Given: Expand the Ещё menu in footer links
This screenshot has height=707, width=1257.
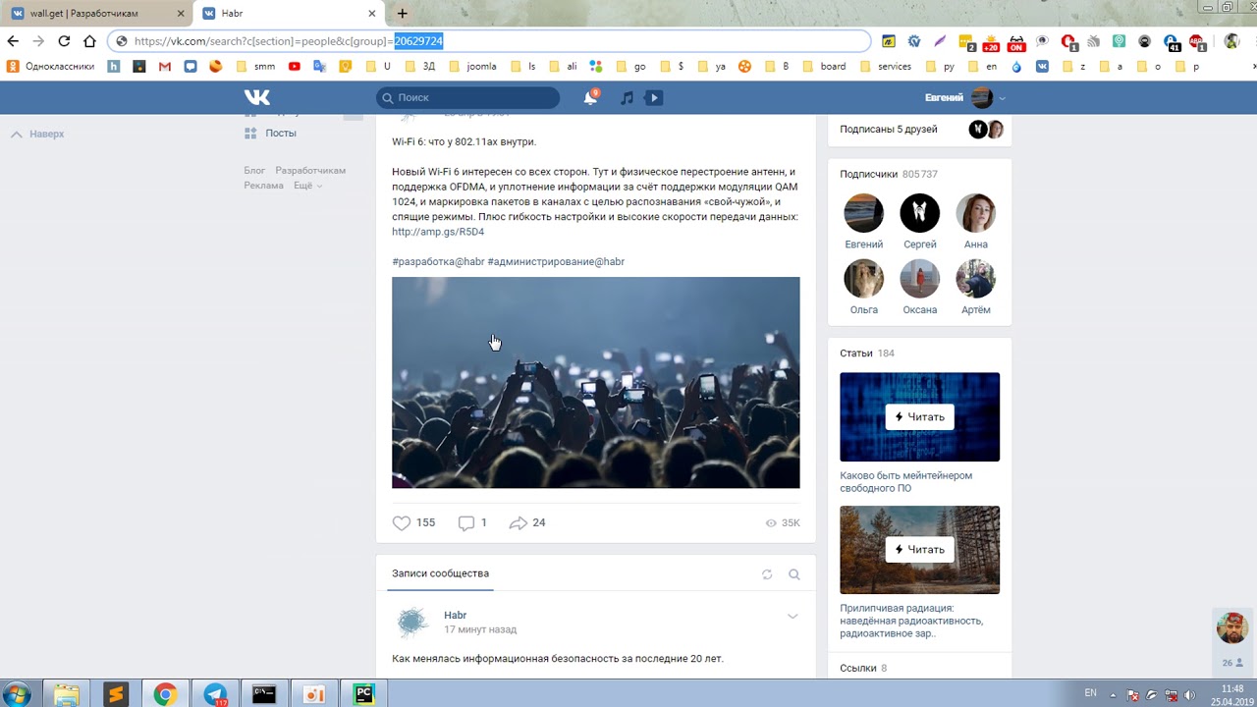Looking at the screenshot, I should pos(307,186).
